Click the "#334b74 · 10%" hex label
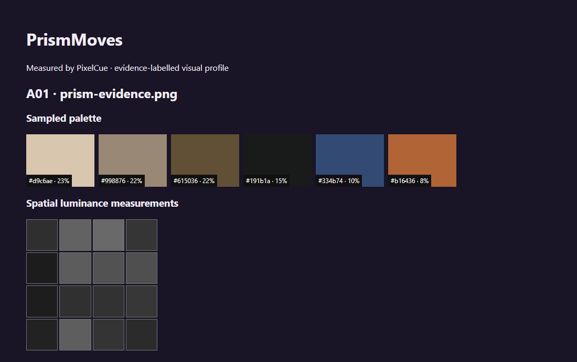Image resolution: width=577 pixels, height=362 pixels. pyautogui.click(x=338, y=180)
